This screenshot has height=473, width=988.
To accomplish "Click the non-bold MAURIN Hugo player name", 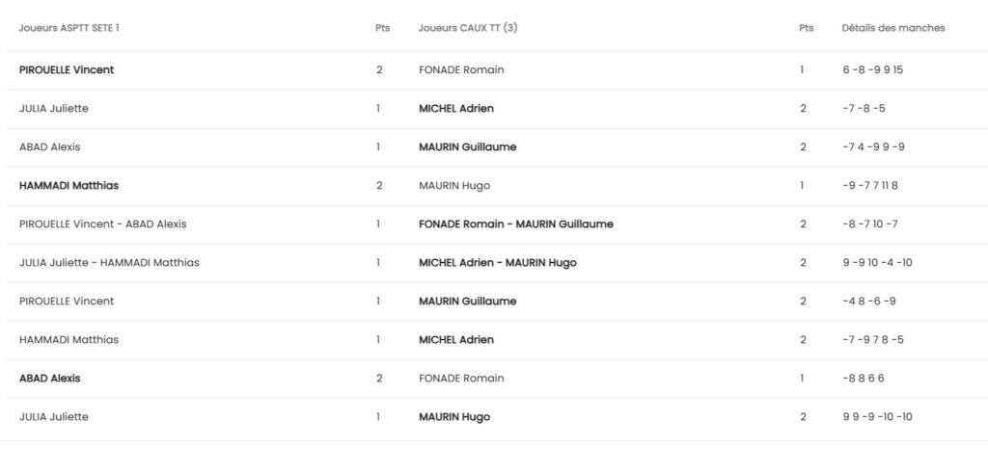I will [455, 186].
